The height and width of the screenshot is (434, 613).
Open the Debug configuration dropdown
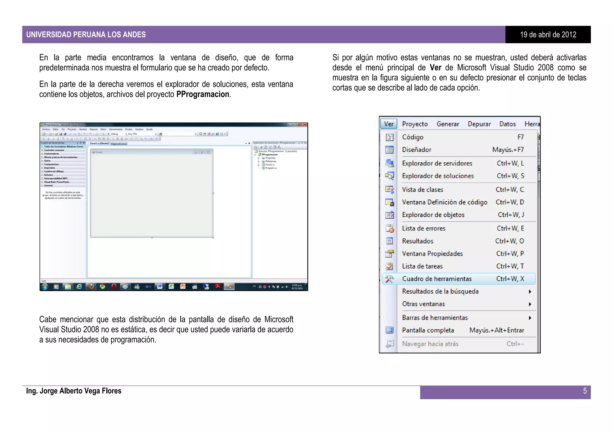pos(126,134)
